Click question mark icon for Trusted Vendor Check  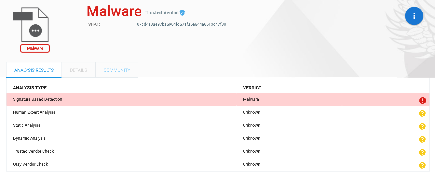(x=422, y=152)
